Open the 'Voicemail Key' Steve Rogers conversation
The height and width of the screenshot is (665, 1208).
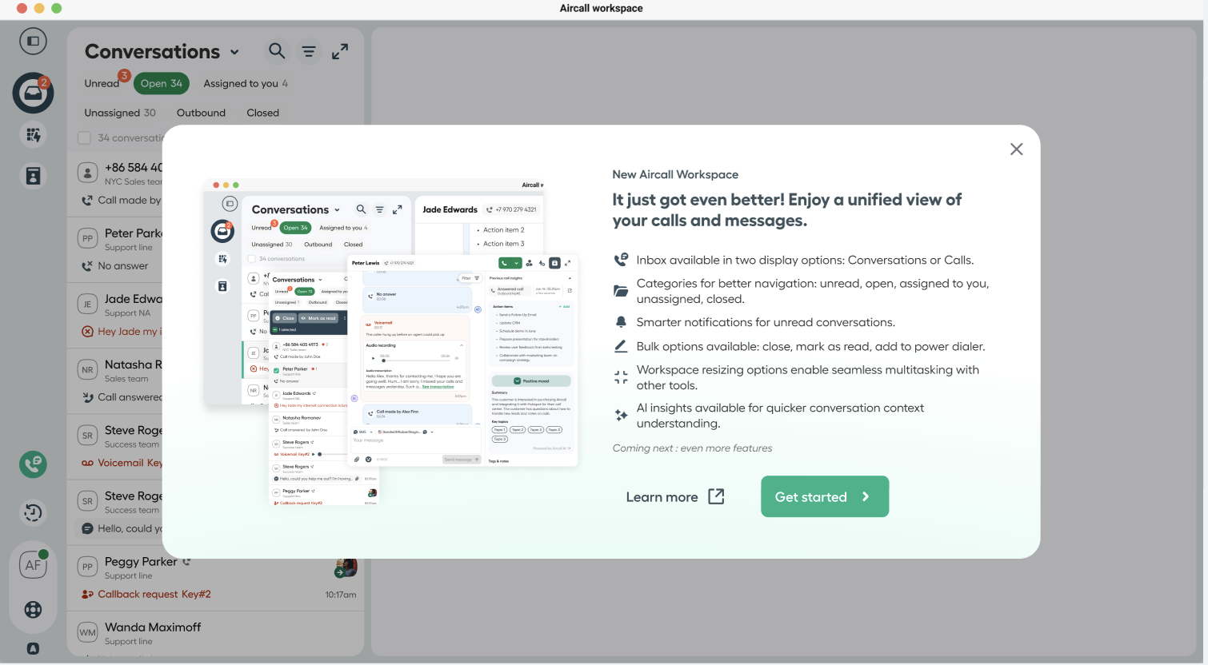(115, 447)
